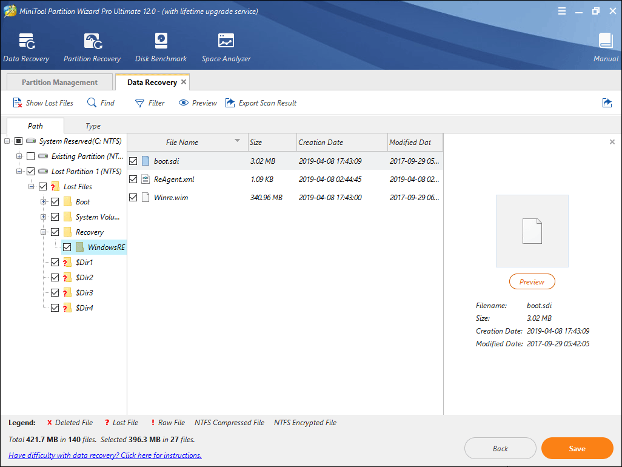Click the Find magnifier tool
Image resolution: width=622 pixels, height=467 pixels.
tap(92, 103)
